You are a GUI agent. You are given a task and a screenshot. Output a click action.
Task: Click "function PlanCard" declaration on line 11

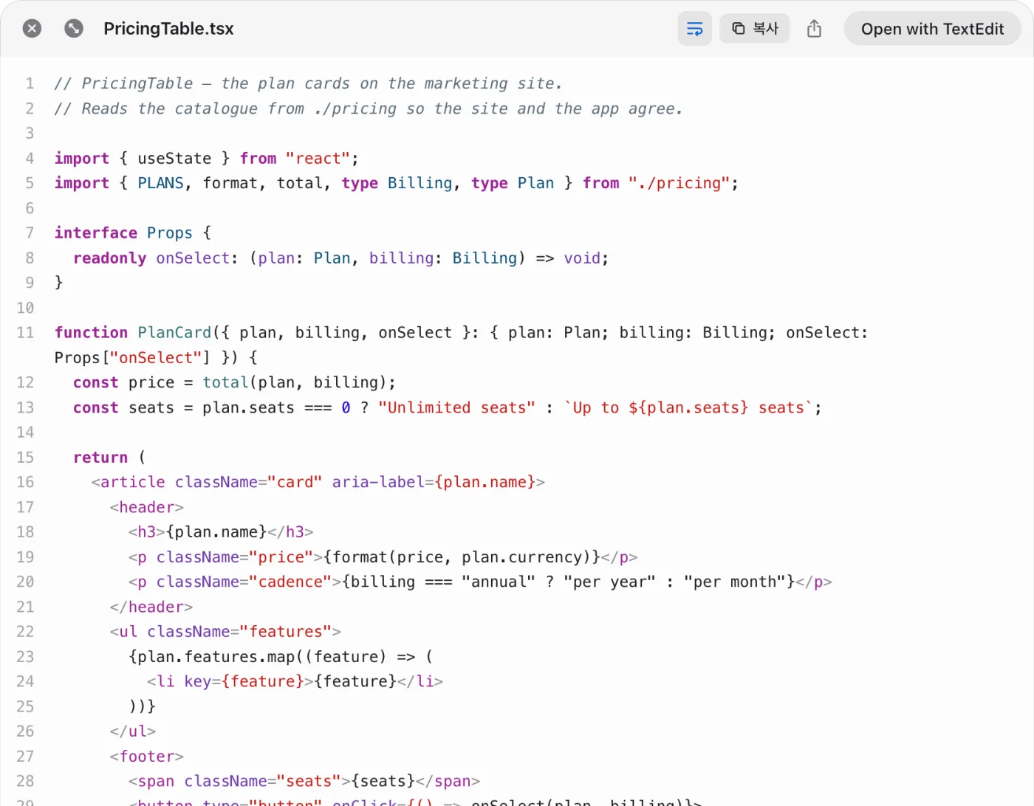(133, 333)
